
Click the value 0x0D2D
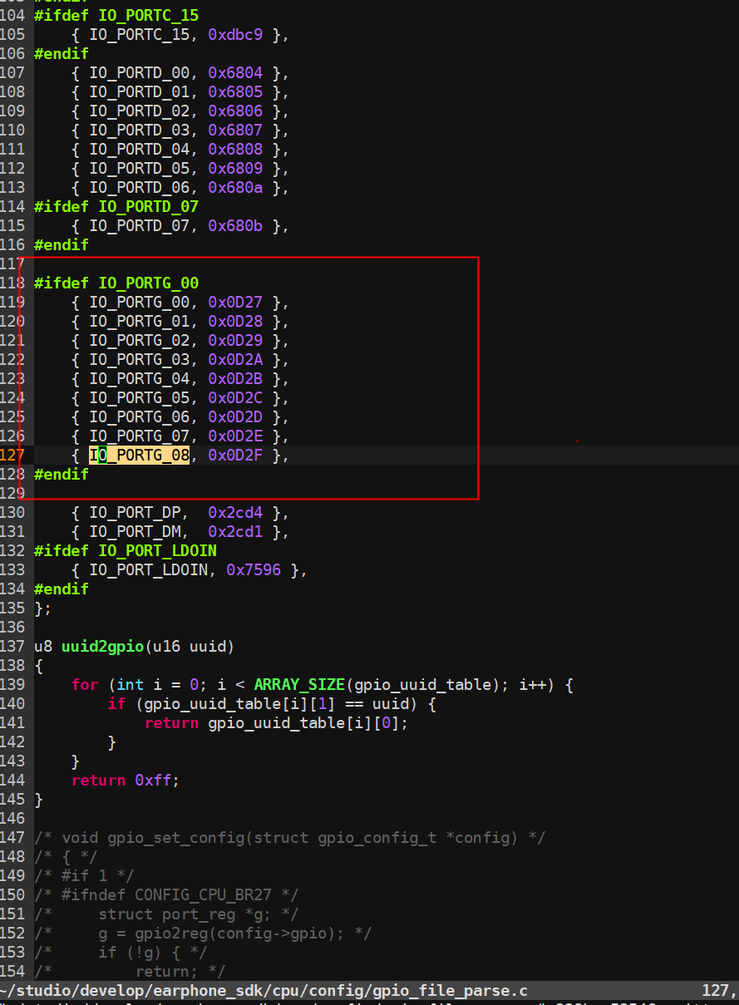pos(235,417)
